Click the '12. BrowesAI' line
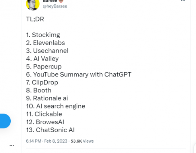This screenshot has width=196, height=153. [45, 122]
